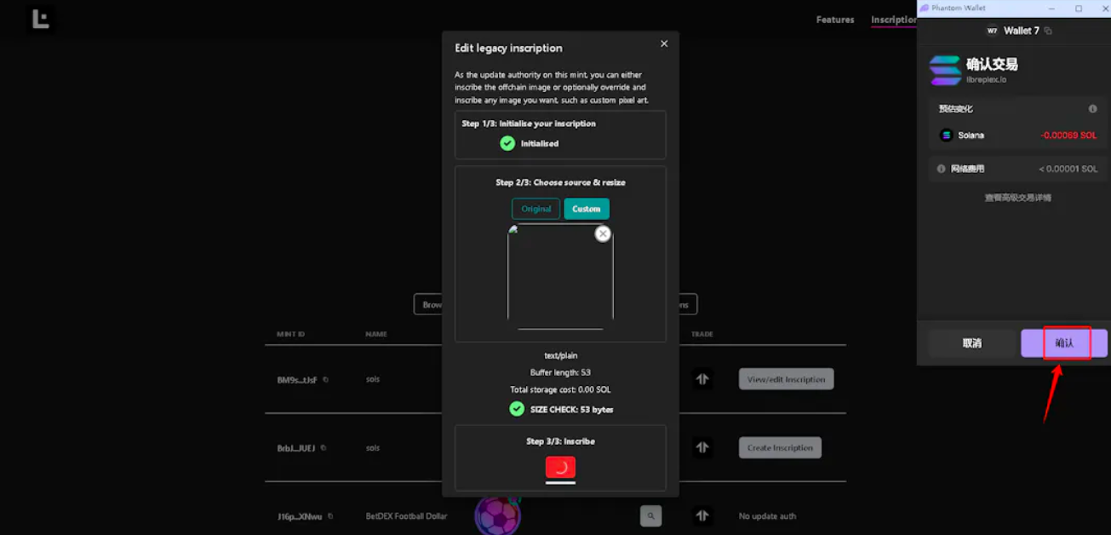Click the 确认 confirm button
This screenshot has height=535, width=1111.
pyautogui.click(x=1064, y=343)
